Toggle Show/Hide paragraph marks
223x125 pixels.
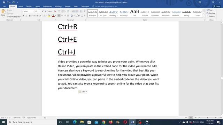coord(85,11)
